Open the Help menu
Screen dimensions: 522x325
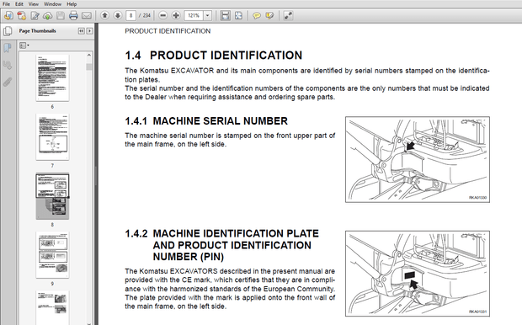coord(72,4)
